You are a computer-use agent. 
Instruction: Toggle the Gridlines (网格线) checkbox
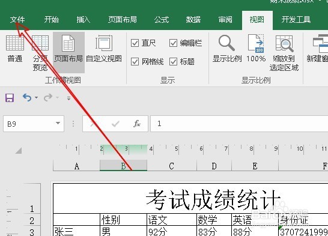tap(135, 62)
